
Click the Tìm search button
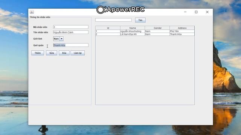coord(140,20)
